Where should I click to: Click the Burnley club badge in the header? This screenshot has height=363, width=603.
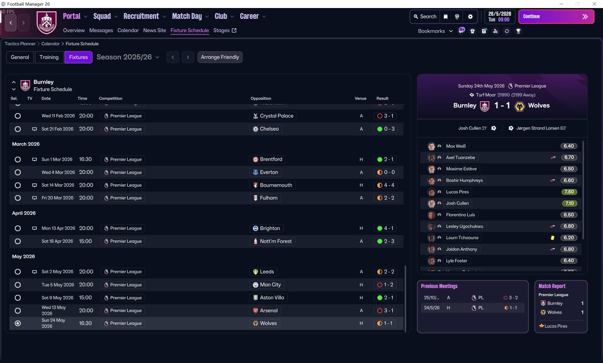tap(46, 23)
